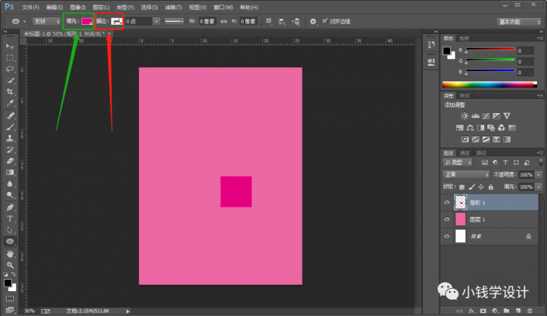Toggle lock position
Viewport: 547px width, 316px height.
tap(481, 187)
